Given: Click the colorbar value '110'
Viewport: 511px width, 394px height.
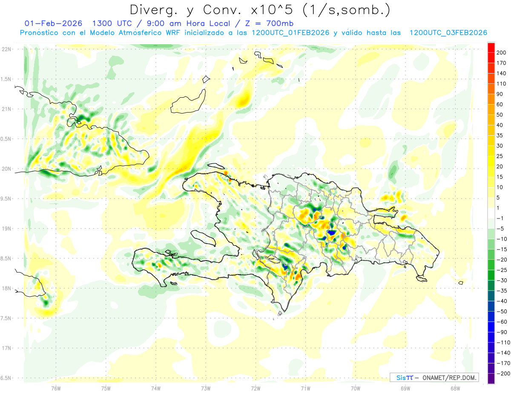Looking at the screenshot, I should (x=502, y=84).
